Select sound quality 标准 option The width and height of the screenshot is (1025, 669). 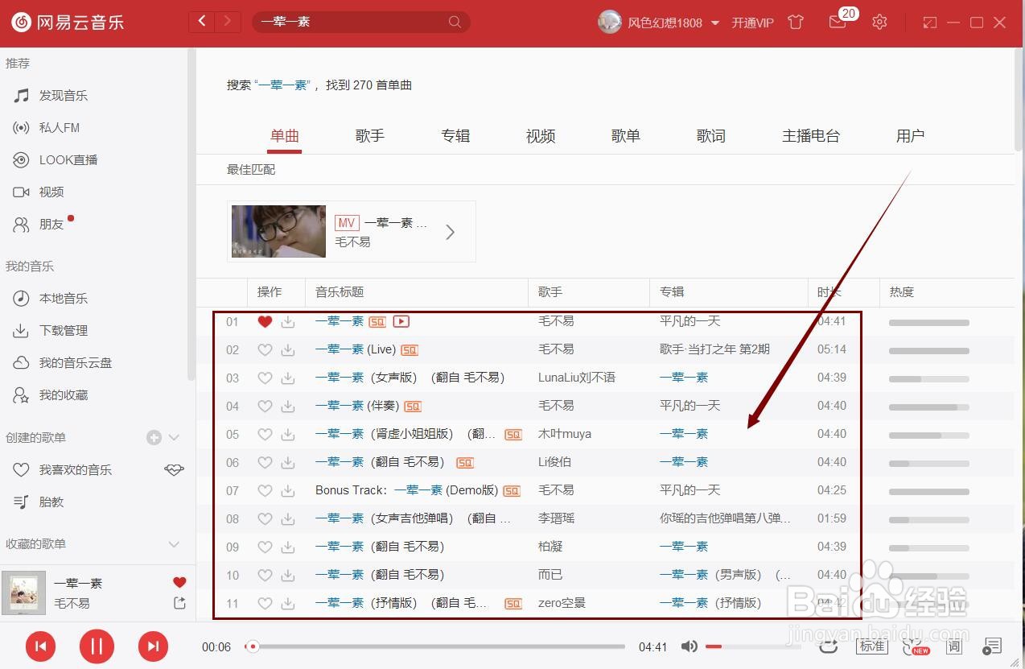click(x=872, y=646)
